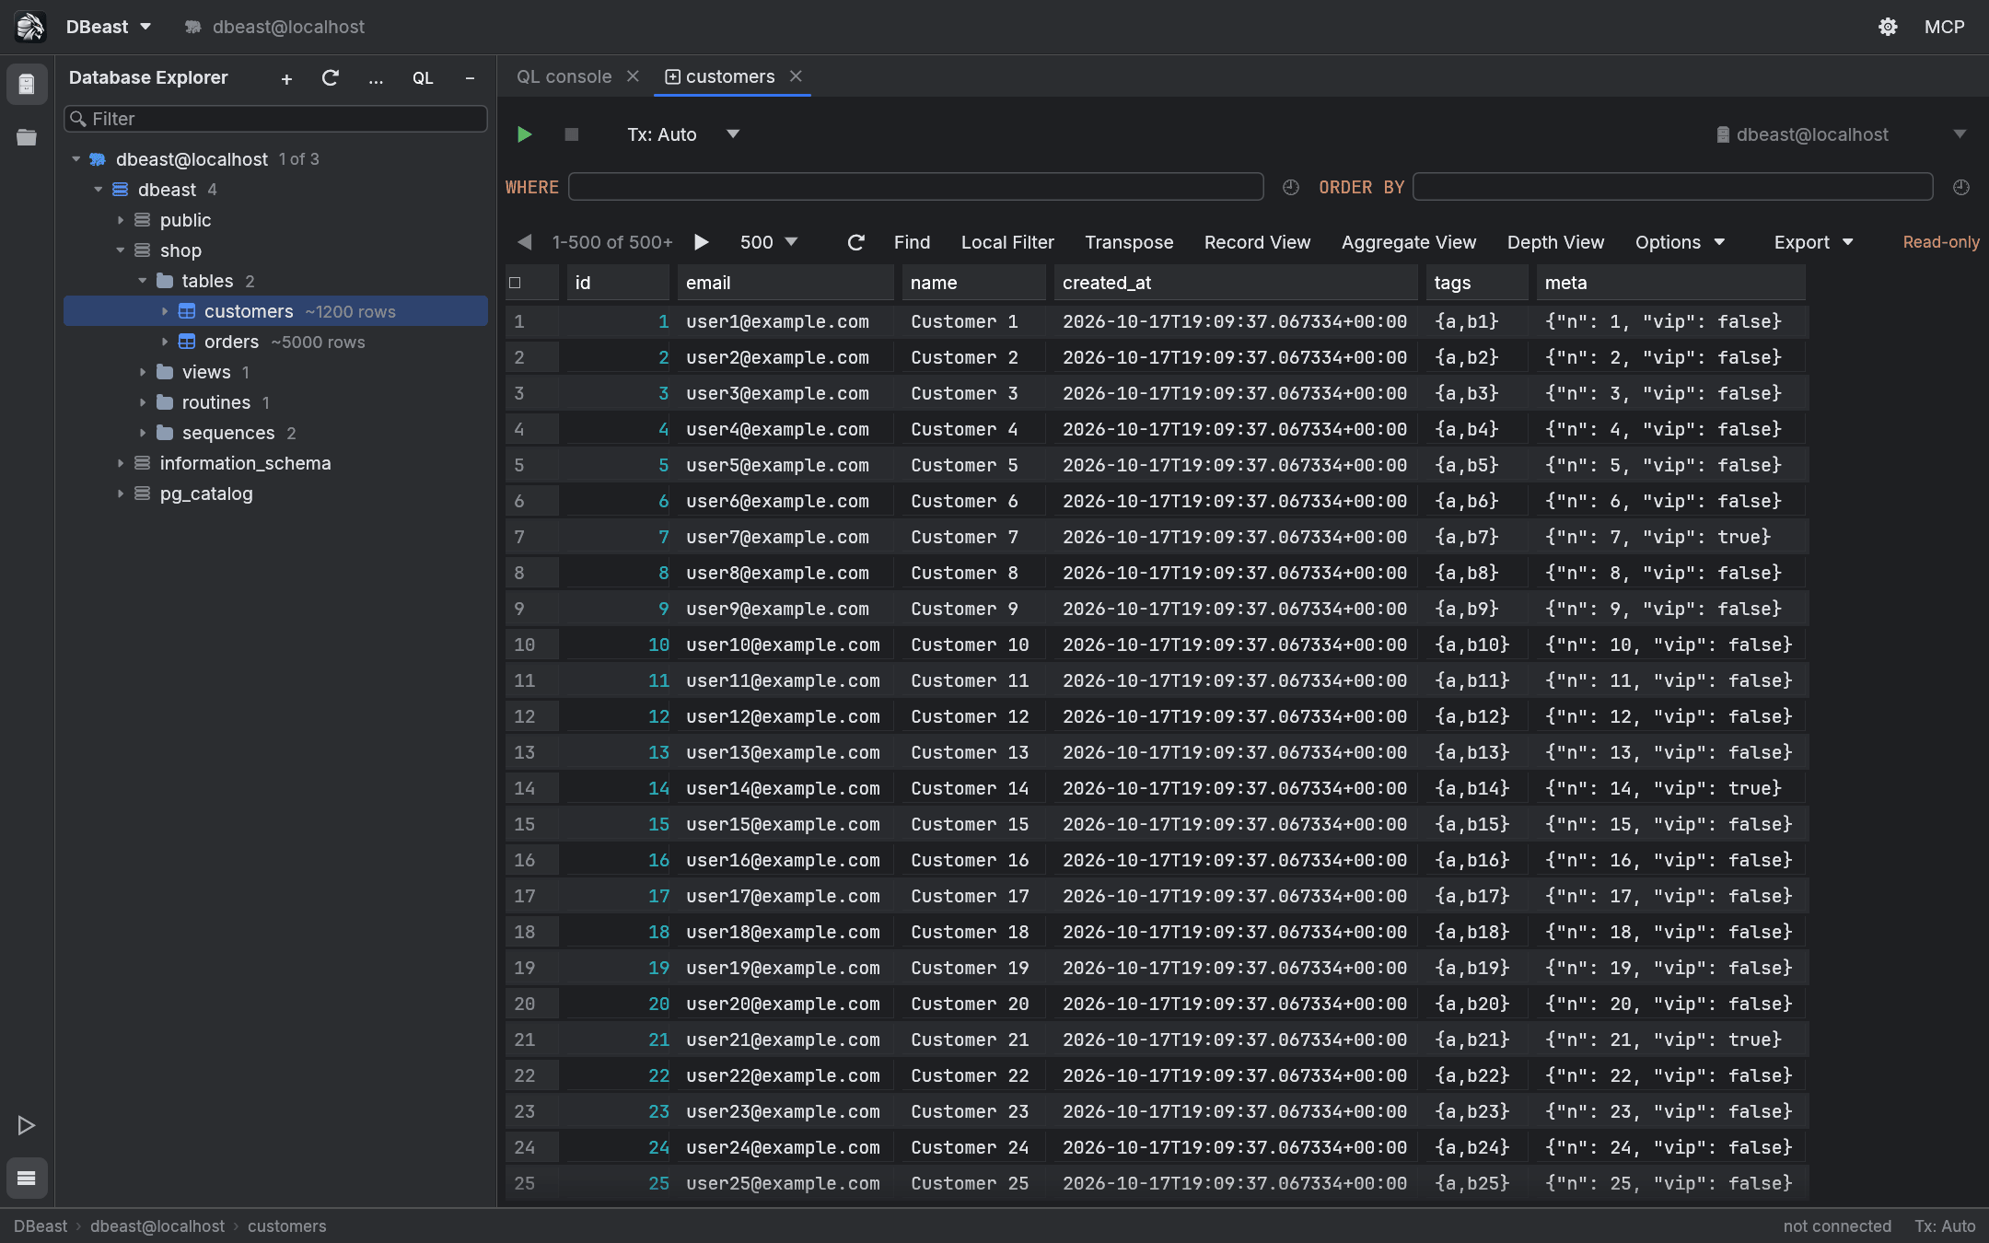The image size is (1989, 1243).
Task: Toggle the bottom panel list icon
Action: (27, 1178)
